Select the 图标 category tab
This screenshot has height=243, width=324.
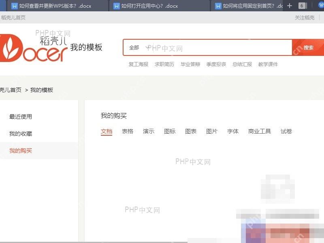(170, 131)
